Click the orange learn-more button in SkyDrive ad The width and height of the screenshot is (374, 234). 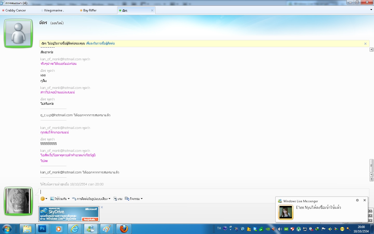pyautogui.click(x=90, y=219)
